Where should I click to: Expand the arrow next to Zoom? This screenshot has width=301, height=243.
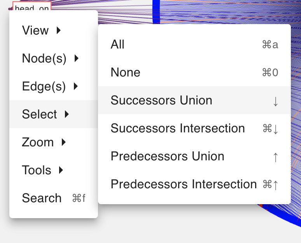[64, 142]
